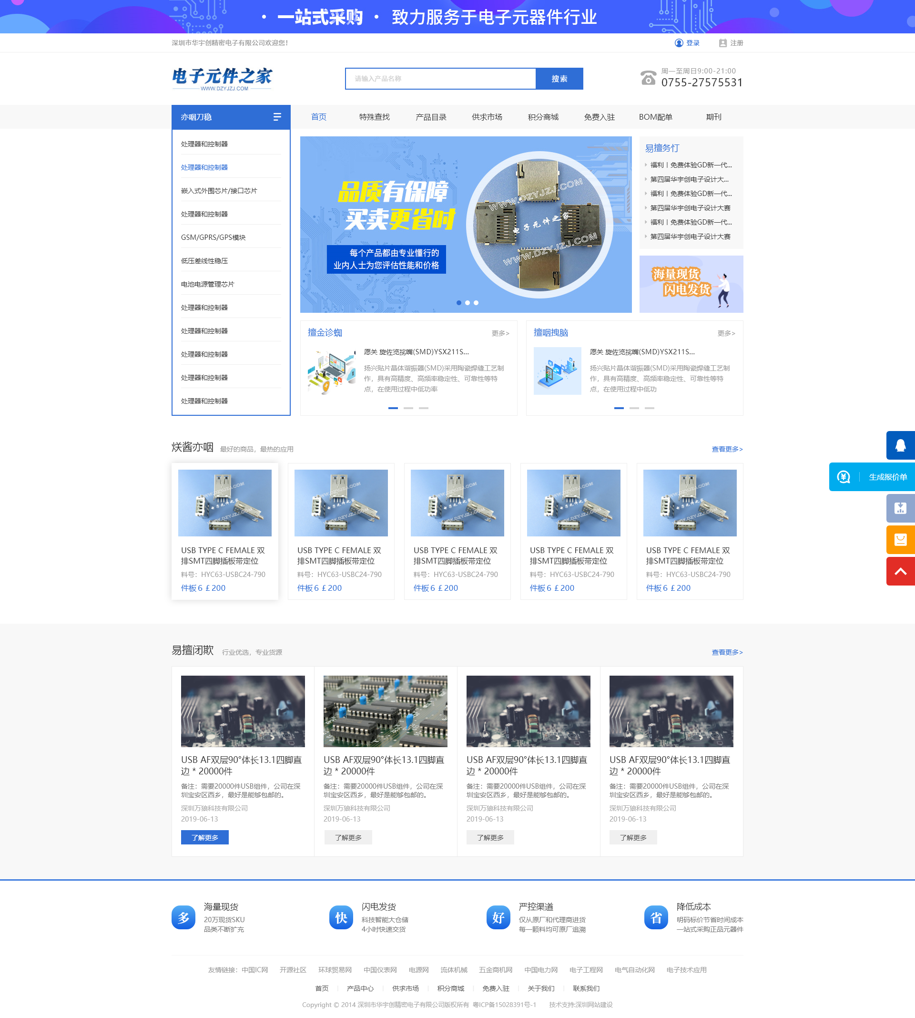Select second slide indicator in right news panel

pos(634,408)
